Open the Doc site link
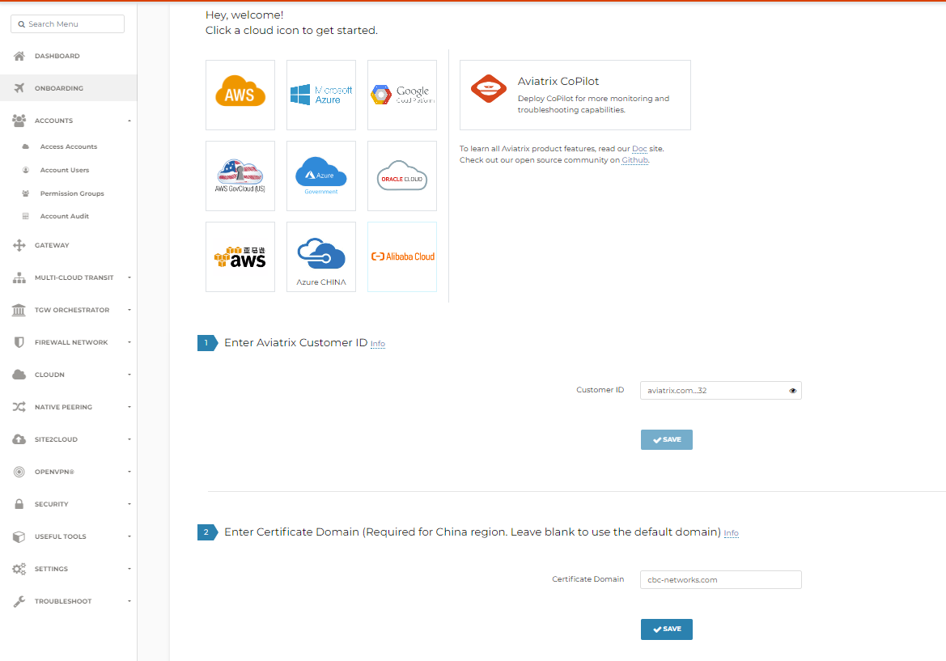The height and width of the screenshot is (661, 946). [639, 149]
